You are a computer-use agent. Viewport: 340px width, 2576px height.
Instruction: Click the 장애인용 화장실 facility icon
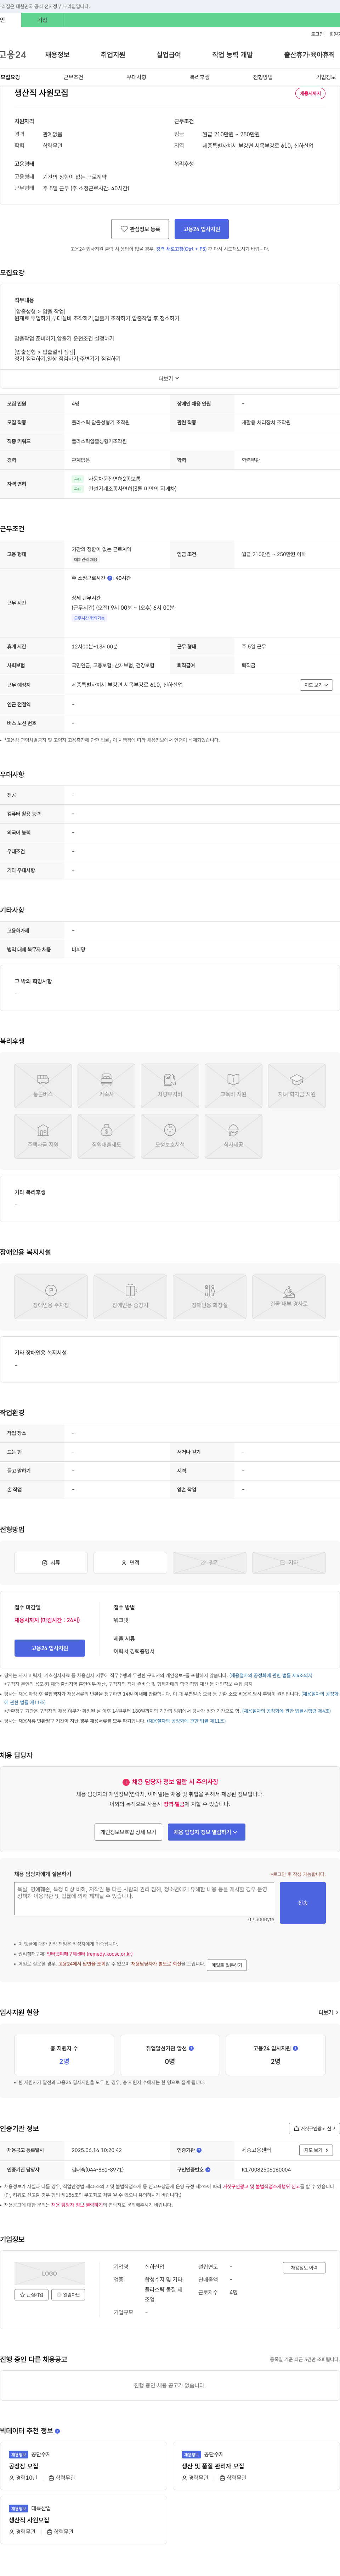[209, 1296]
